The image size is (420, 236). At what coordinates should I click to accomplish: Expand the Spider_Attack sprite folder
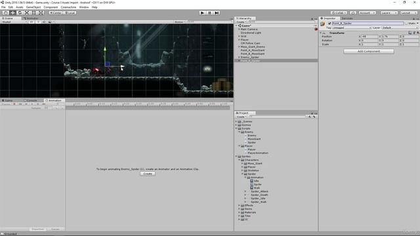click(245, 191)
